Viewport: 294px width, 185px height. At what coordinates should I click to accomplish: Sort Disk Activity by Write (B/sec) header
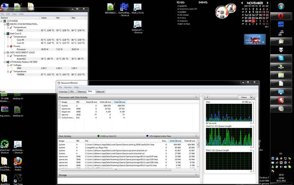[x=175, y=141]
